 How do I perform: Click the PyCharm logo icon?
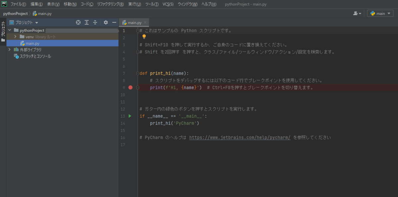(4, 4)
